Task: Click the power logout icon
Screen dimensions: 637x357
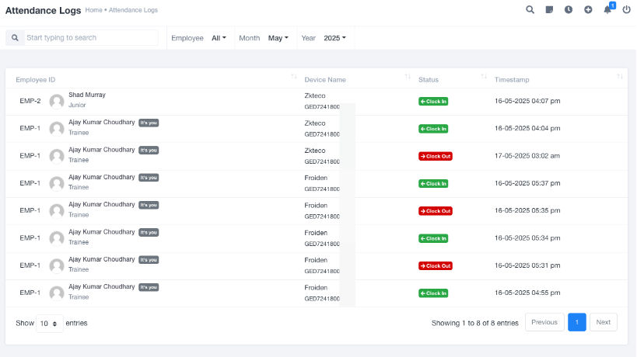Action: 626,10
